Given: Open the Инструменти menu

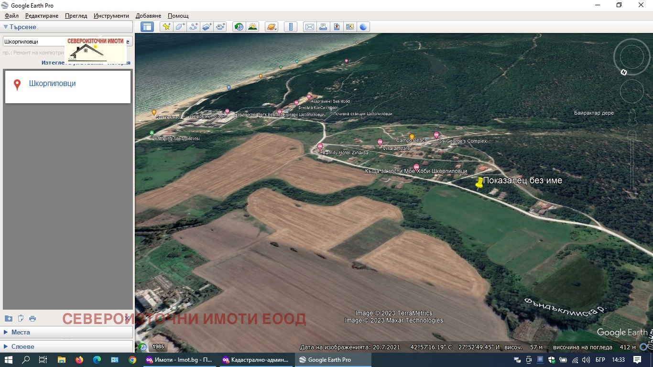Looking at the screenshot, I should 111,16.
